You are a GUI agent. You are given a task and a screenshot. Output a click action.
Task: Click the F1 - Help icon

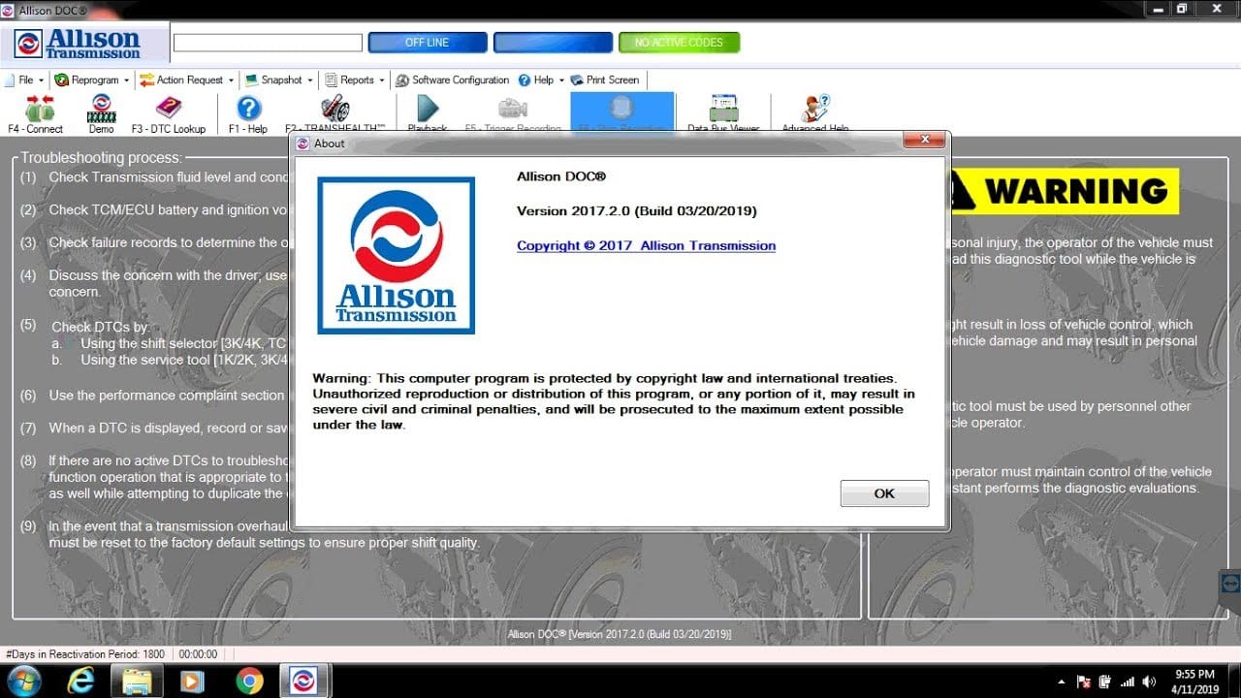(x=248, y=110)
